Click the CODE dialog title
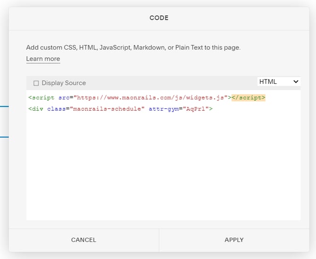Viewport: 316px width, 259px height. 159,18
